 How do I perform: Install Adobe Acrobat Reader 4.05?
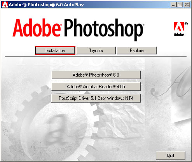(x=96, y=87)
